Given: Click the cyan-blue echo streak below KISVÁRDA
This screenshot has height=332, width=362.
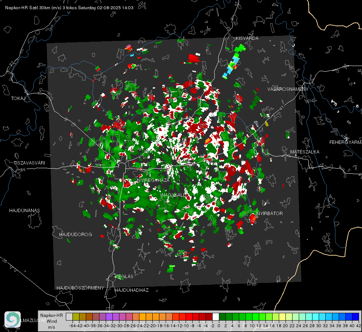Looking at the screenshot, I should coord(231,66).
